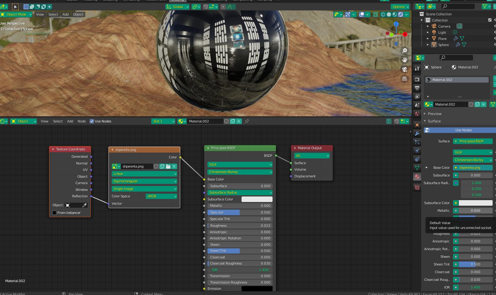This screenshot has width=496, height=295.
Task: Open World properties tab
Action: 417,114
